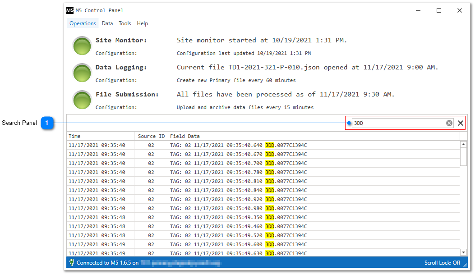475x275 pixels.
Task: Click the green connection plug icon in status bar
Action: tap(71, 262)
